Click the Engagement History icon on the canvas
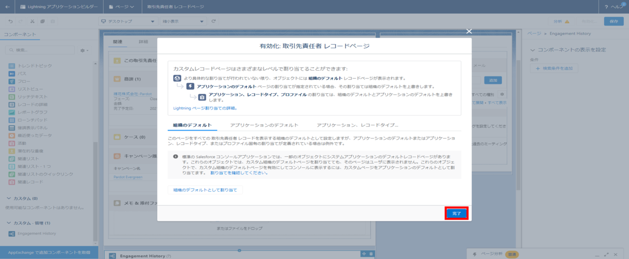629x259 pixels. tap(112, 255)
